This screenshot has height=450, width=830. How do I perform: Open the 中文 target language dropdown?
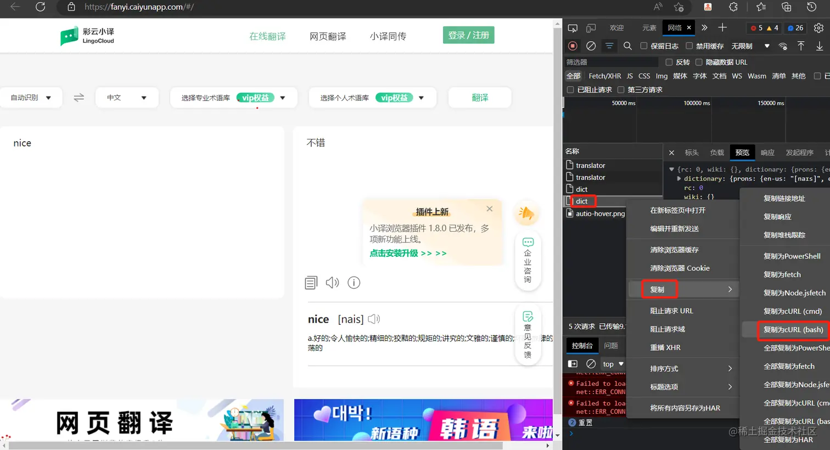tap(127, 98)
